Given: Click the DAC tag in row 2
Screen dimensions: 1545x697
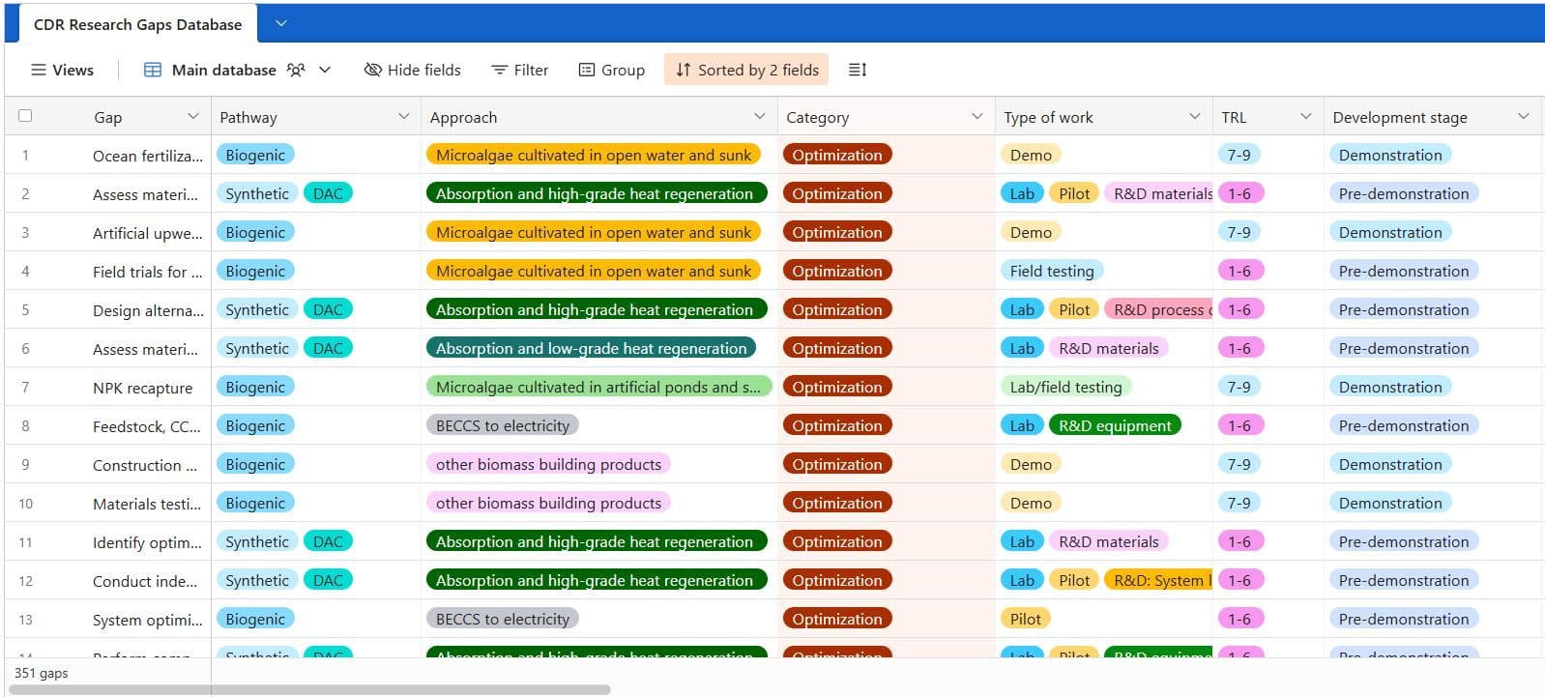Looking at the screenshot, I should pyautogui.click(x=328, y=193).
